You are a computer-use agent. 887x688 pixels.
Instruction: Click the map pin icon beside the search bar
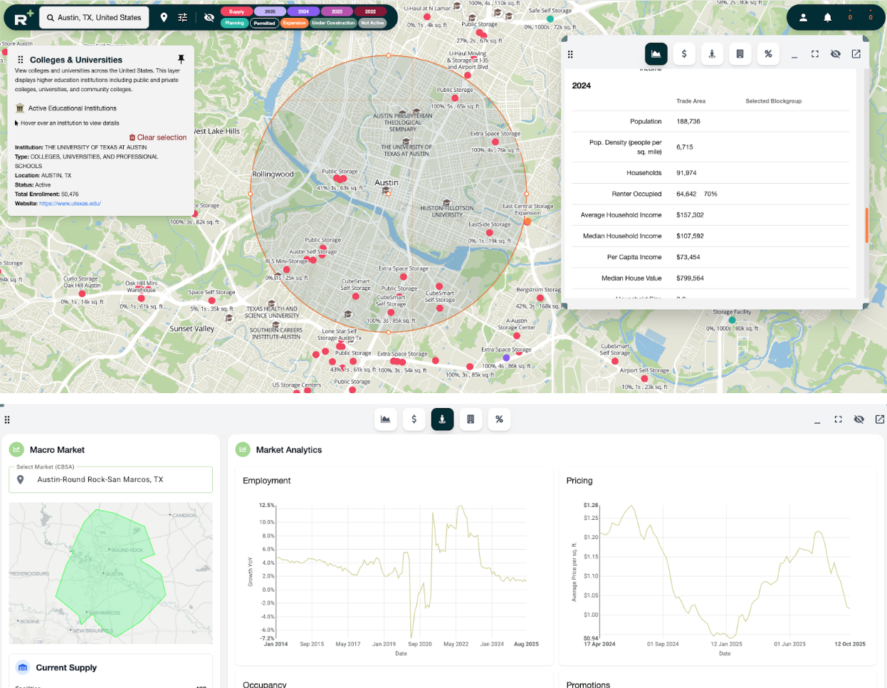click(165, 16)
